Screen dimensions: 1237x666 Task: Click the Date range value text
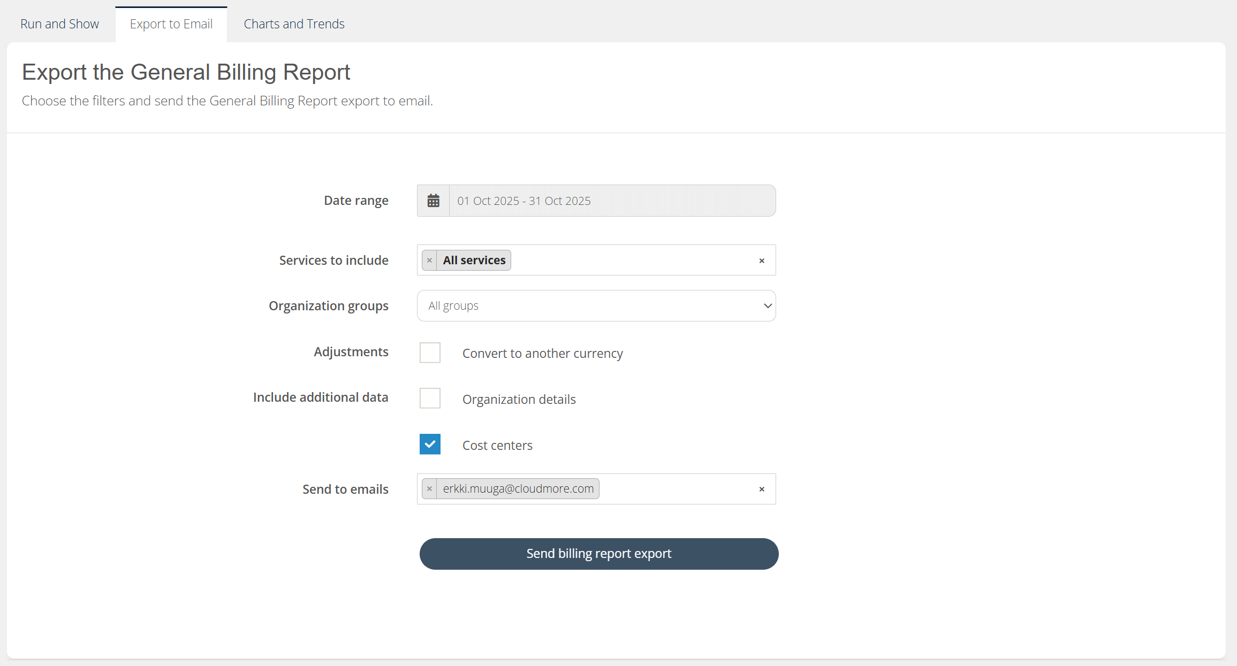pyautogui.click(x=524, y=200)
